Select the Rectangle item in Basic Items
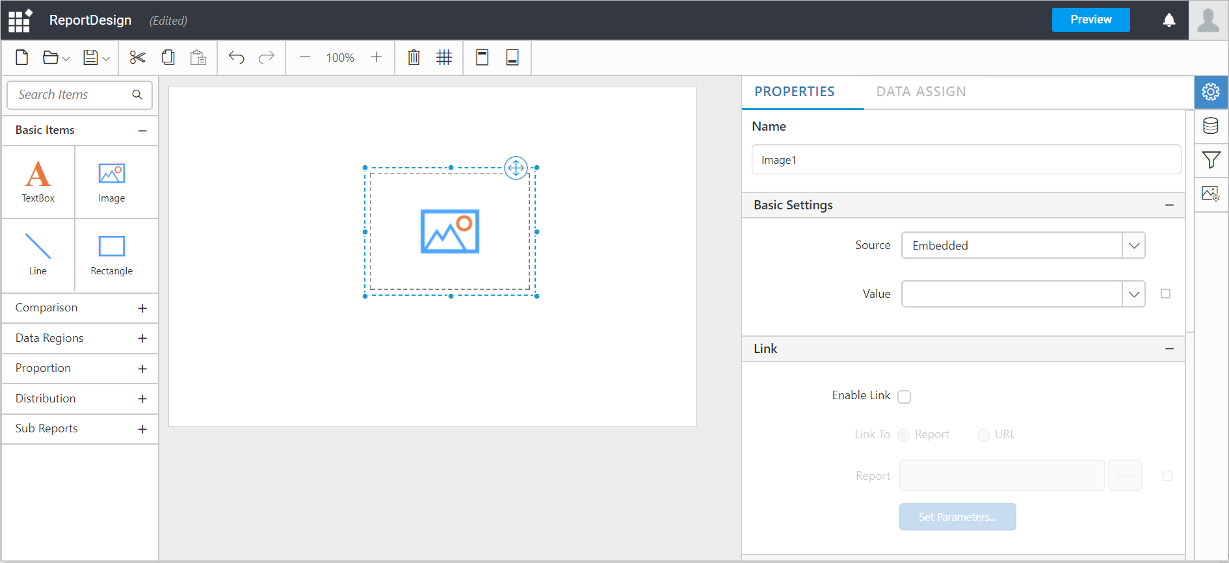Viewport: 1229px width, 563px height. (112, 255)
